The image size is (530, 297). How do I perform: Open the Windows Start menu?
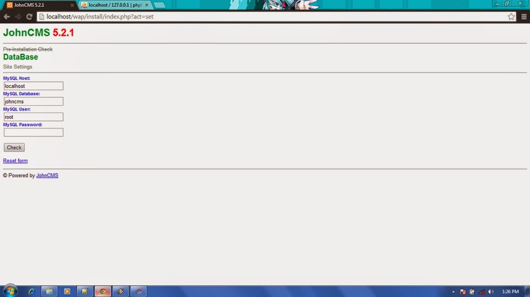click(x=10, y=291)
